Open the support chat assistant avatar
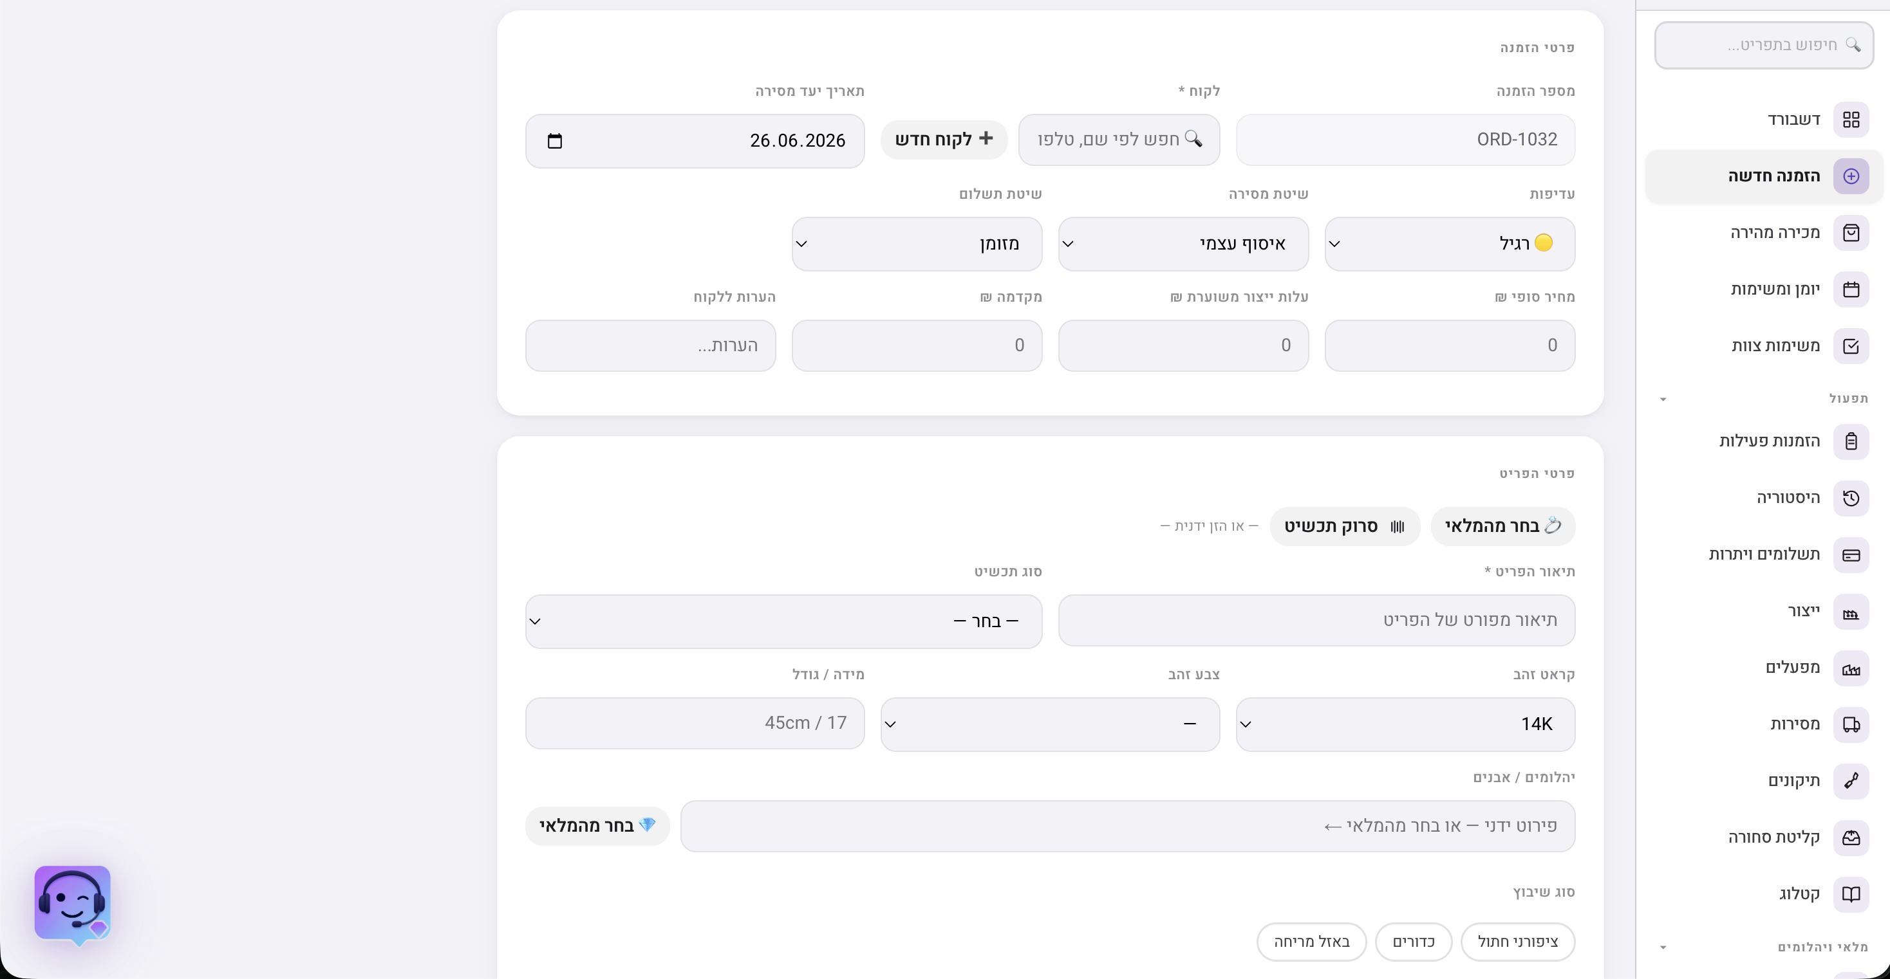1890x979 pixels. click(x=73, y=904)
